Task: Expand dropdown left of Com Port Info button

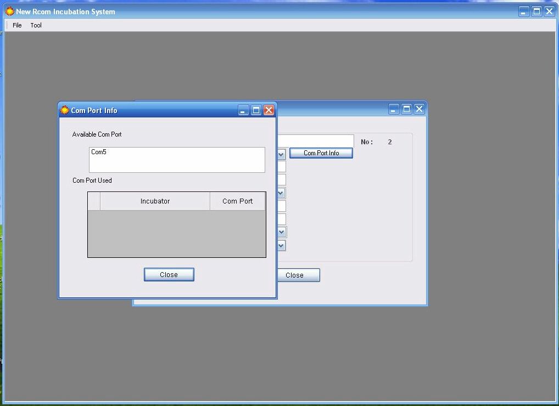Action: pyautogui.click(x=281, y=154)
